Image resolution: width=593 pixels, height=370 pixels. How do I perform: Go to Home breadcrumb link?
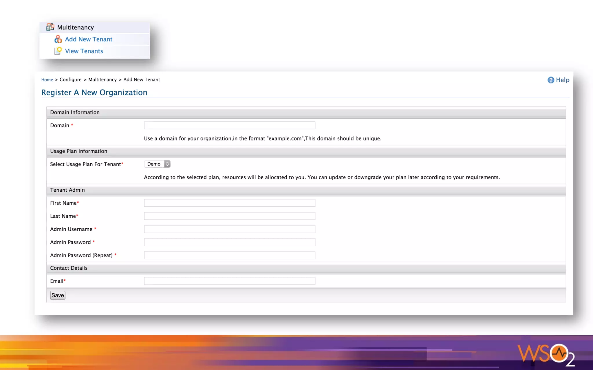[47, 80]
